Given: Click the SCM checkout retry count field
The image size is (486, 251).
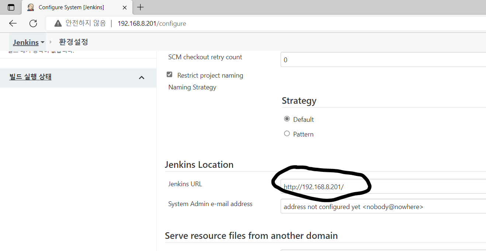Looking at the screenshot, I should point(383,60).
